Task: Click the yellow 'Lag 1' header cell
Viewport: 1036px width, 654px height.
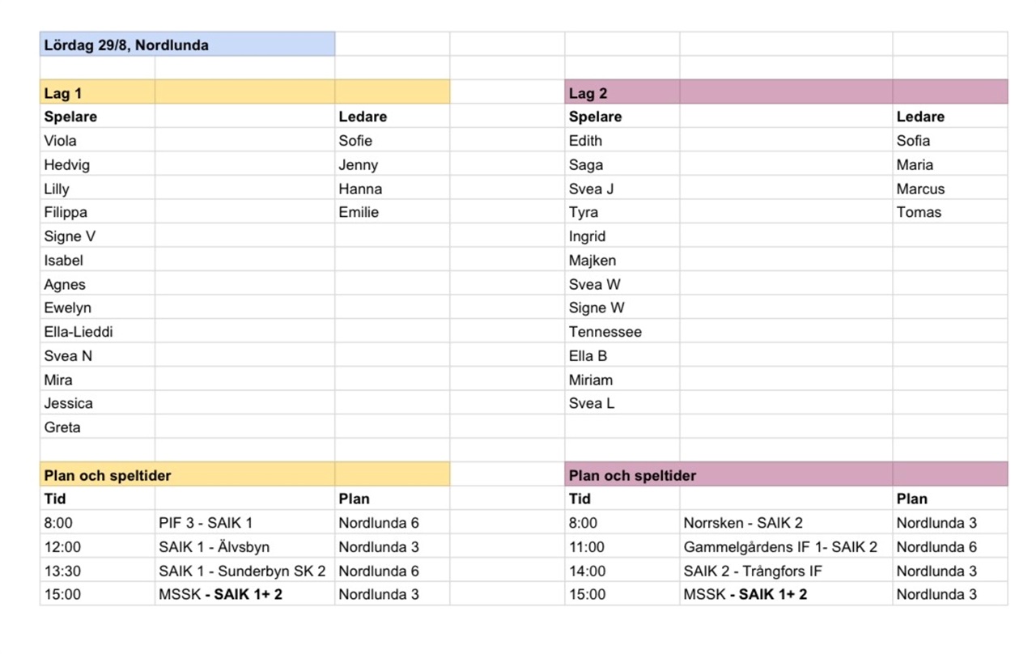Action: tap(97, 92)
